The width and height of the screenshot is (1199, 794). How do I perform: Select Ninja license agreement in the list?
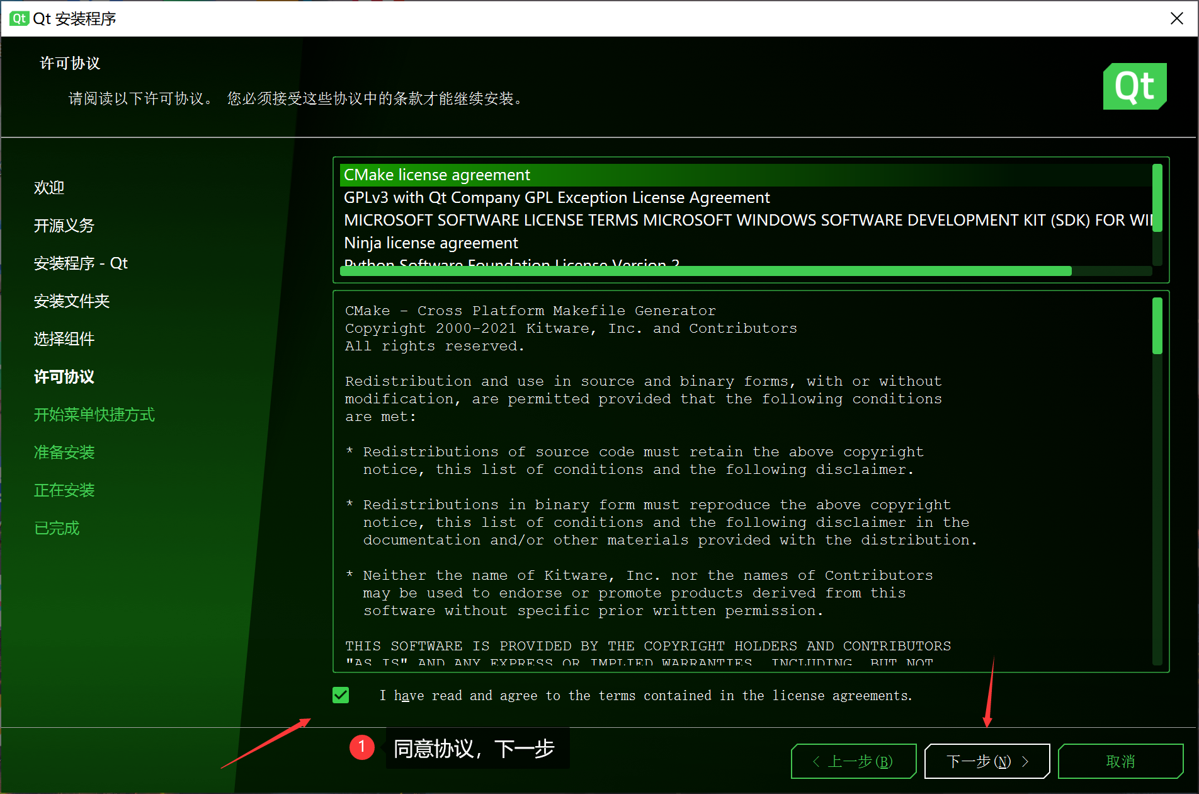point(746,243)
